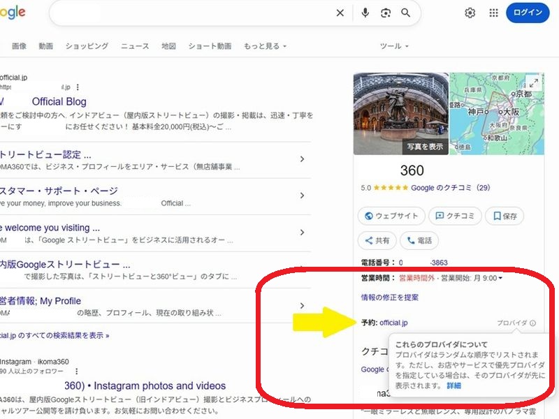Open the 屋内版Googleストリートビュー sitelink
The height and width of the screenshot is (419, 559).
(65, 265)
